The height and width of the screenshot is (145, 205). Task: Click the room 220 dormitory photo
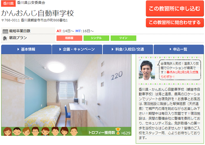click(66, 91)
